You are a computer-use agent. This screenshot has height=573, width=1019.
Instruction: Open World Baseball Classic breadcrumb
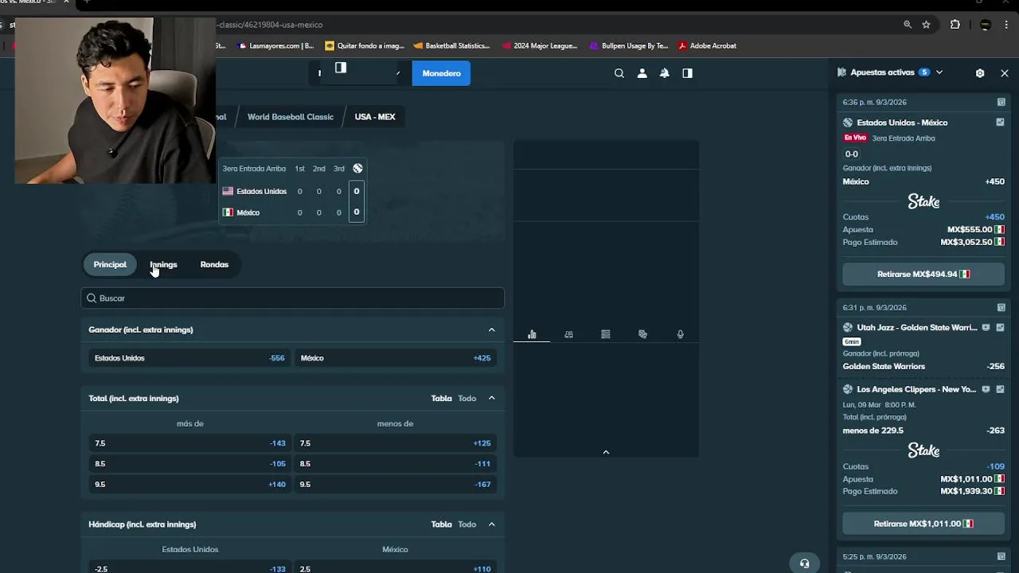(291, 117)
